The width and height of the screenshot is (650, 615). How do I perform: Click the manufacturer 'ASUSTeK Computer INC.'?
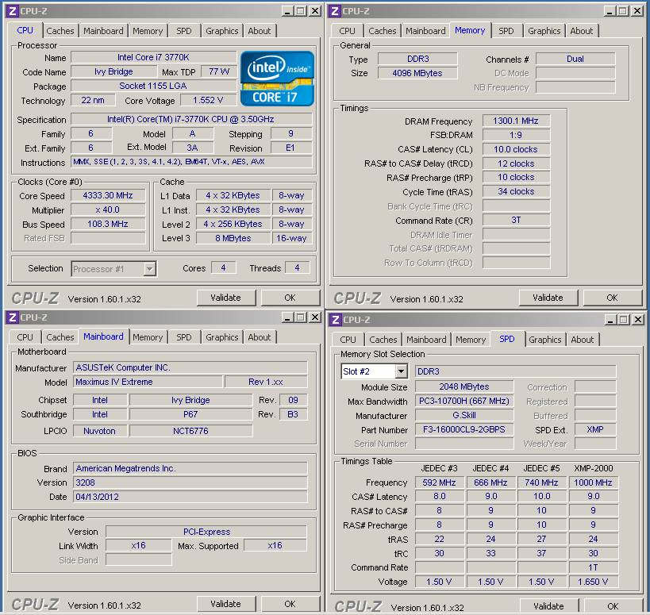[x=190, y=367]
